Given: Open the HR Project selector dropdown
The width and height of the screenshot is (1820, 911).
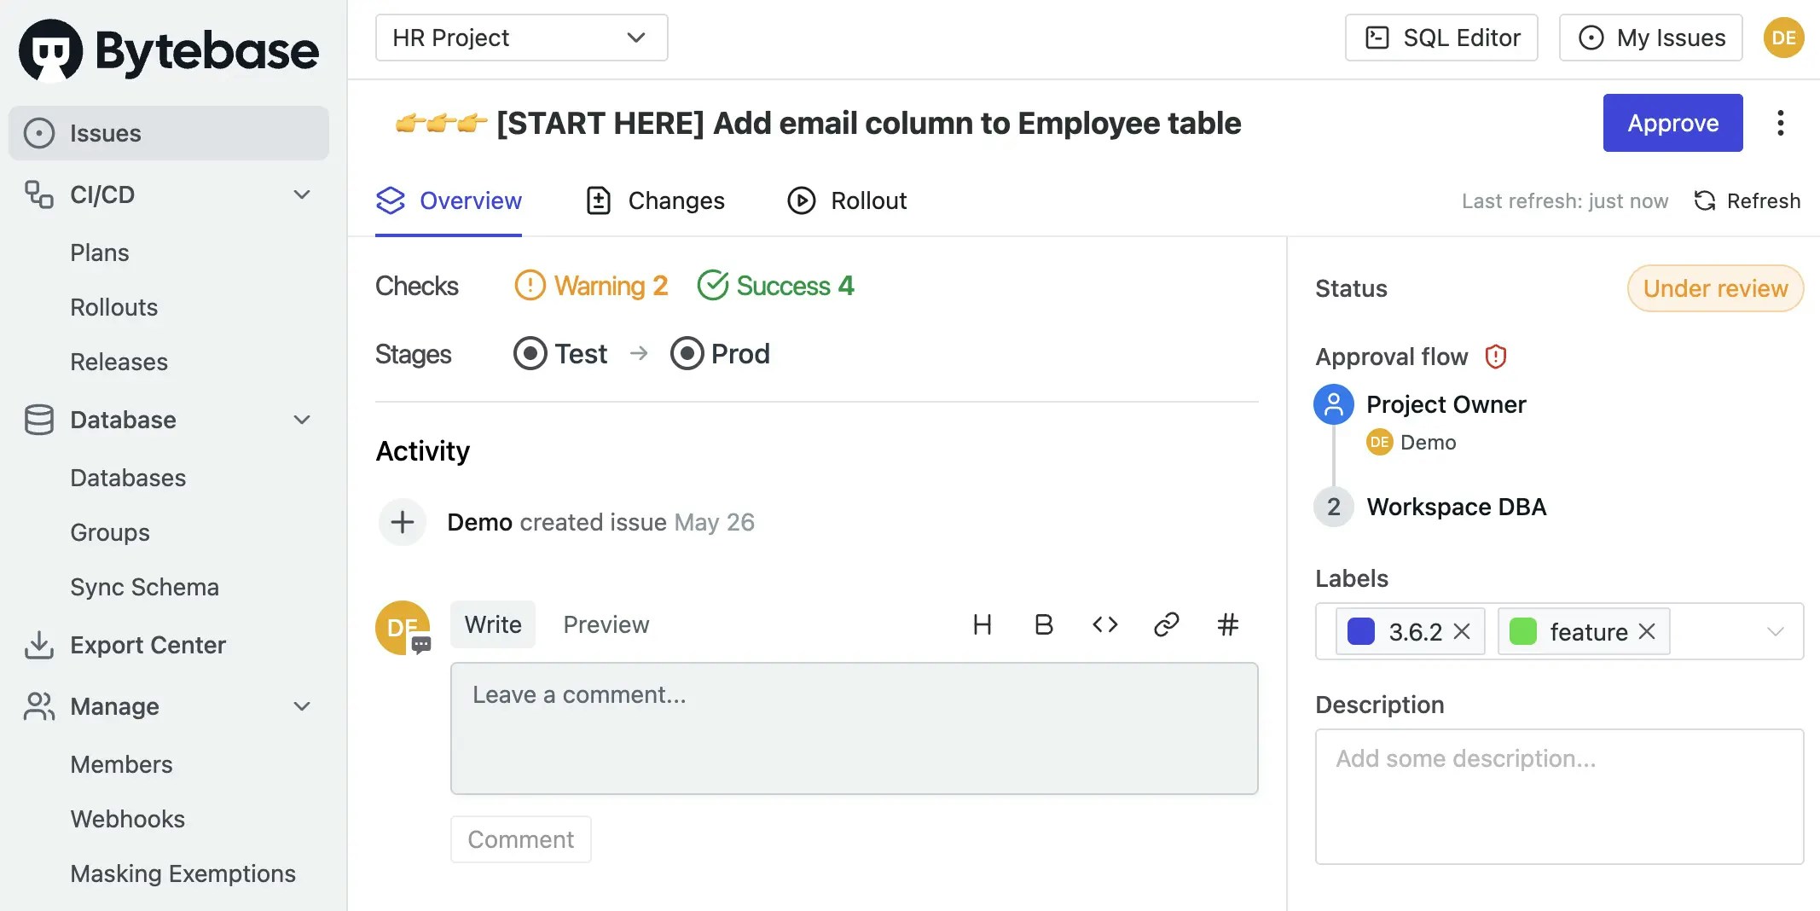Looking at the screenshot, I should click(521, 38).
